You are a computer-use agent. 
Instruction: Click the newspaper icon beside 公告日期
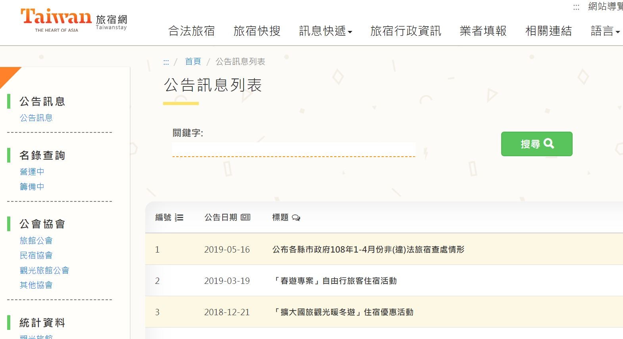tap(246, 217)
